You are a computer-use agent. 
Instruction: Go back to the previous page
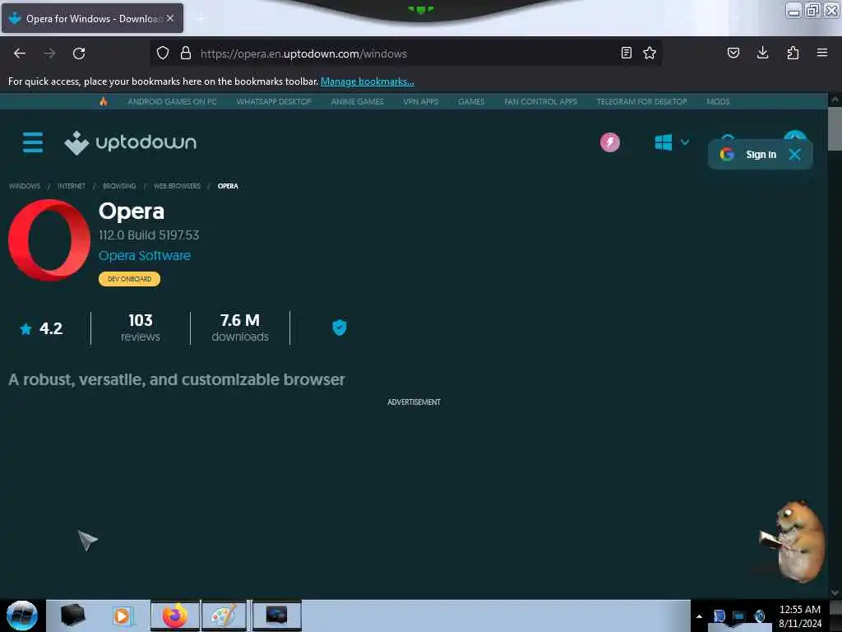pos(20,53)
